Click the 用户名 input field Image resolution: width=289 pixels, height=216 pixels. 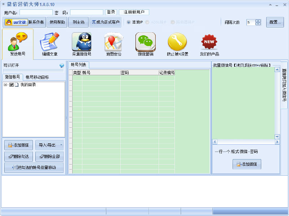[x=36, y=12]
